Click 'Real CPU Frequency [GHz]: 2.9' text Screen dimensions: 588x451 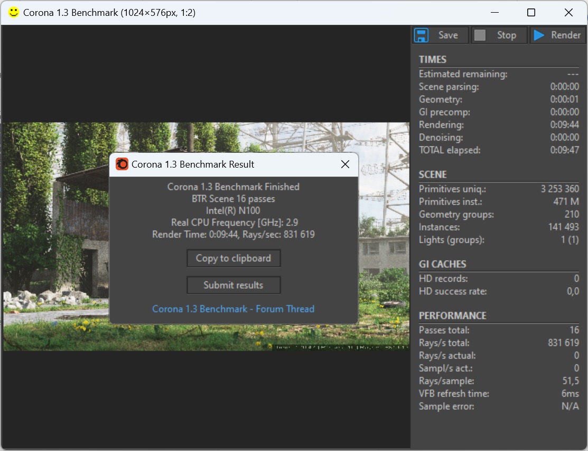pos(235,223)
